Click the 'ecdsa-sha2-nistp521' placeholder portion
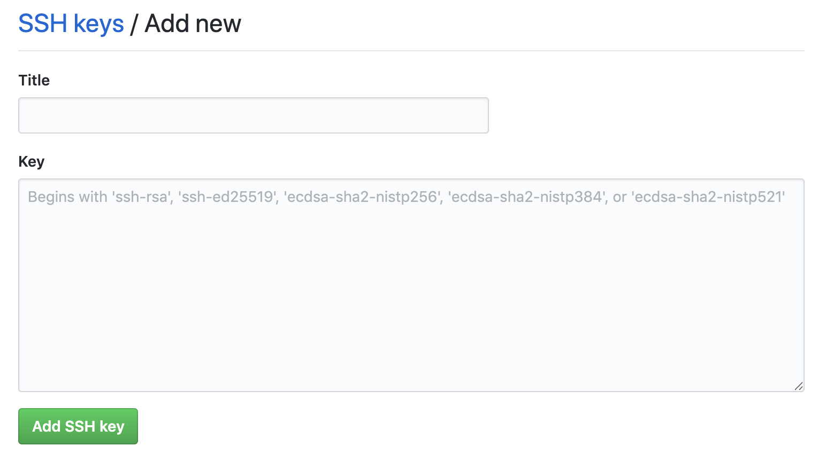Image resolution: width=826 pixels, height=469 pixels. point(708,197)
